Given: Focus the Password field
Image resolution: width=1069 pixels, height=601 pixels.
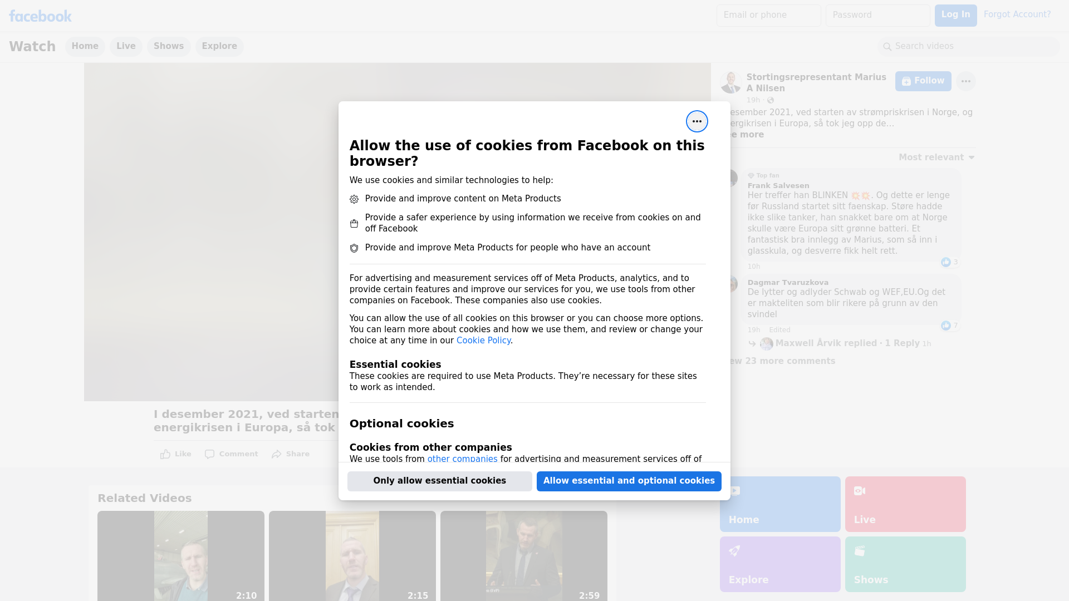Looking at the screenshot, I should click(x=877, y=16).
